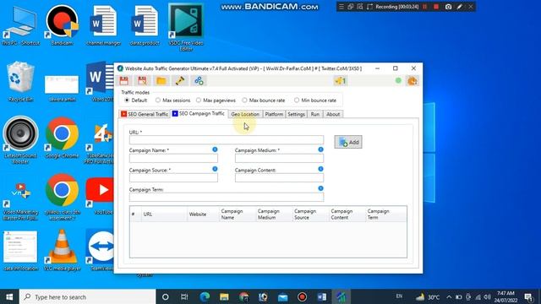Click the Campaign Name info icon
541x304 pixels.
215,149
